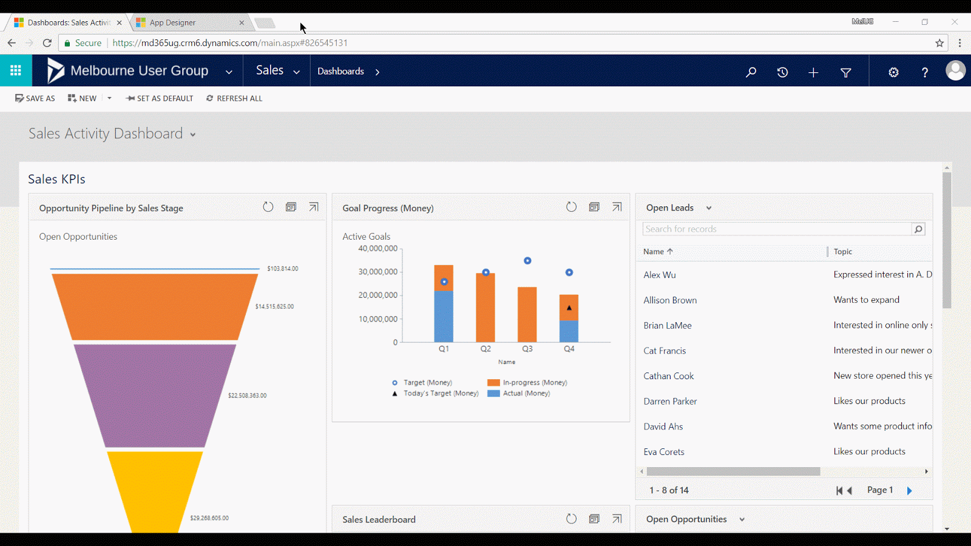This screenshot has width=971, height=546.
Task: Open the advanced find filter icon
Action: click(x=845, y=71)
